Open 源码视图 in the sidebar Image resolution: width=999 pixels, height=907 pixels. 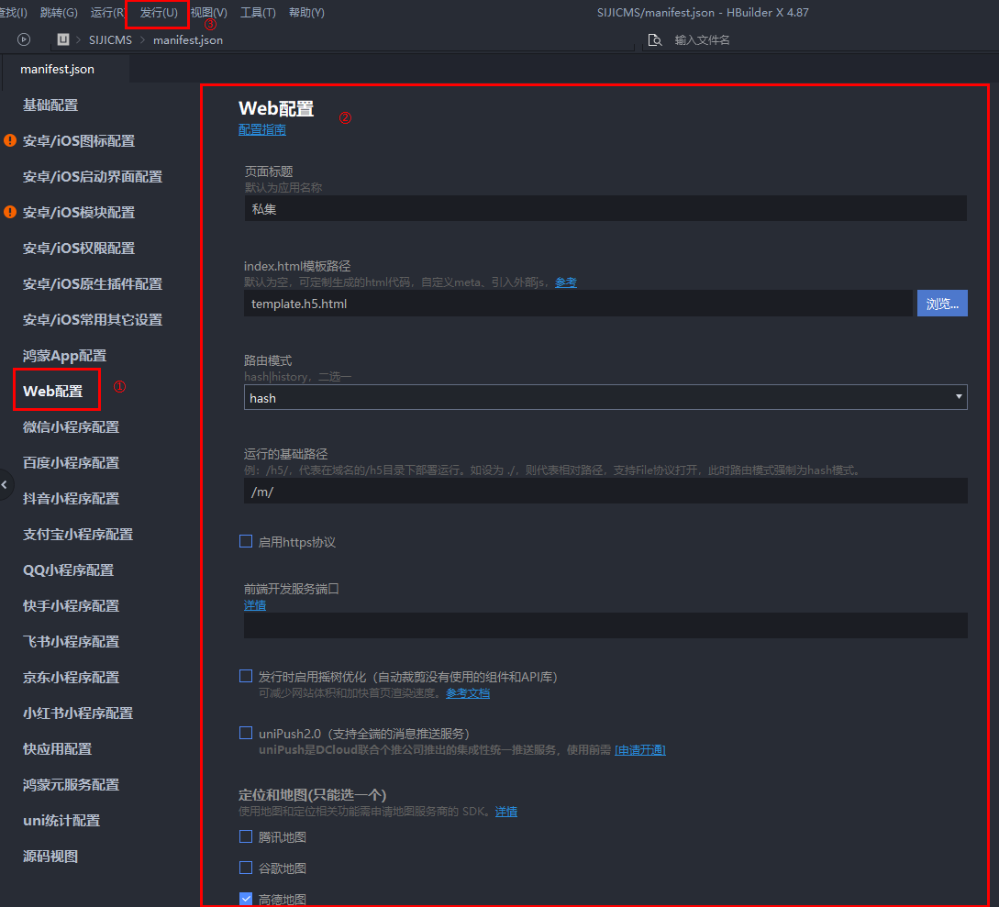click(x=50, y=856)
